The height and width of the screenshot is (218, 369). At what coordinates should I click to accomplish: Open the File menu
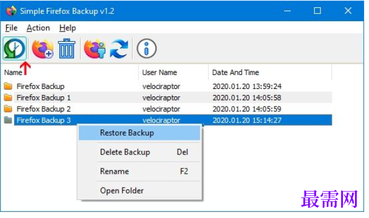tap(12, 28)
